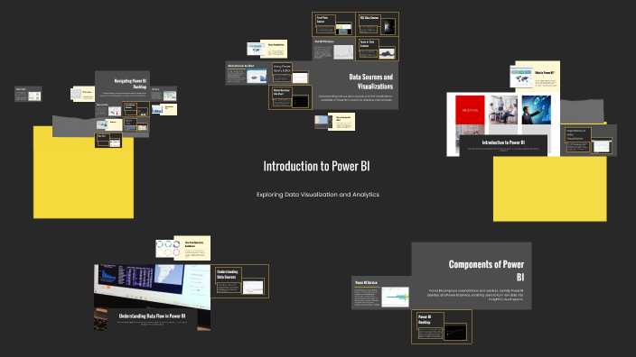Click the large yellow block under Introduction topic
The width and height of the screenshot is (636, 357).
(549, 188)
